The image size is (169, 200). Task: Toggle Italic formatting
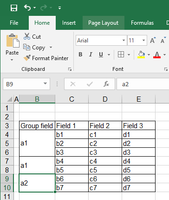91,55
